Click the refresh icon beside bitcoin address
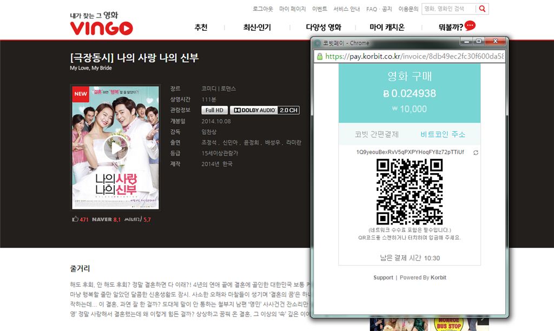This screenshot has width=554, height=331. pyautogui.click(x=476, y=153)
